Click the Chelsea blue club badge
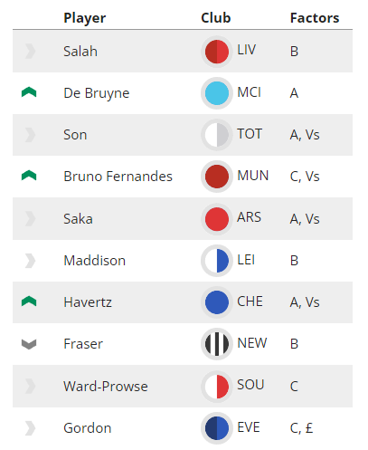 pyautogui.click(x=217, y=302)
